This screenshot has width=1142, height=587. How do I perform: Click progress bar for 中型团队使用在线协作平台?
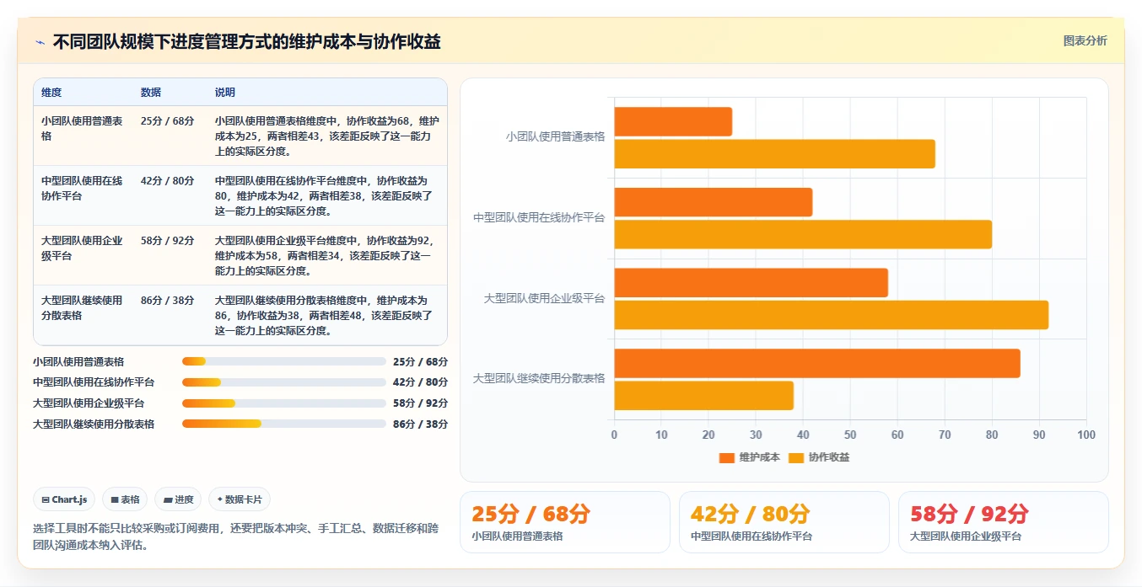tap(284, 382)
